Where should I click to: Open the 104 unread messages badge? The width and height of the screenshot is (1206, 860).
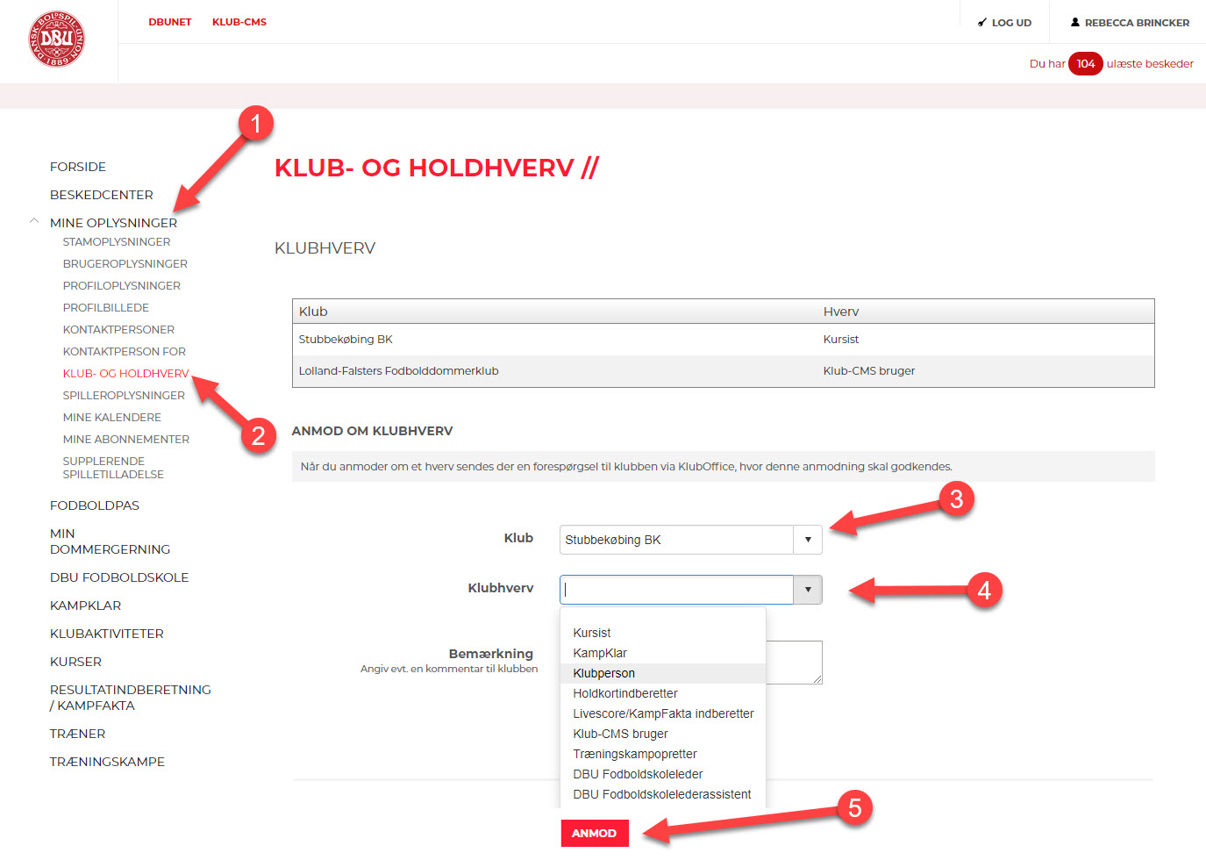pyautogui.click(x=1086, y=63)
